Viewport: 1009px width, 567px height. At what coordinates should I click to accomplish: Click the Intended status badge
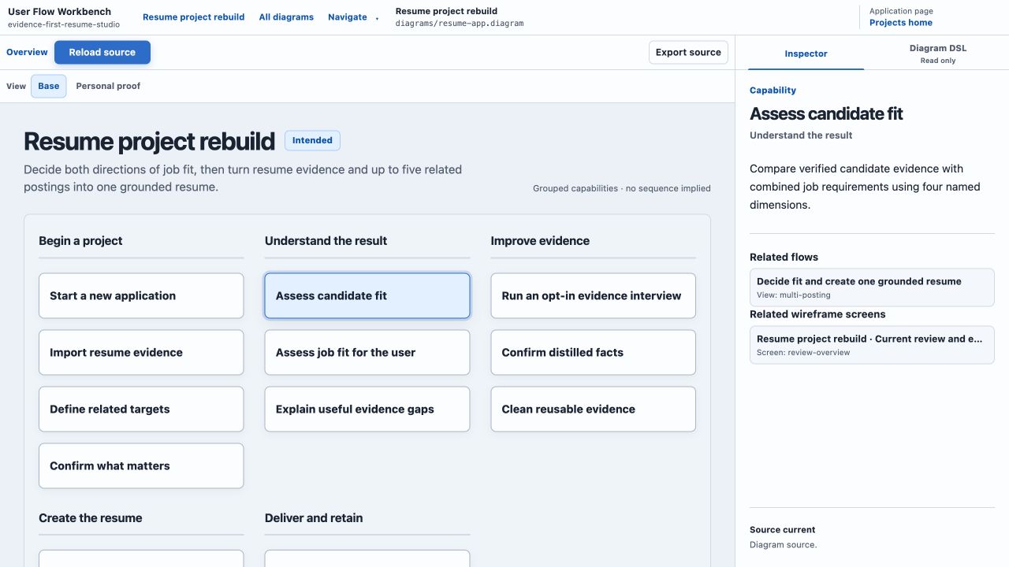(x=312, y=141)
